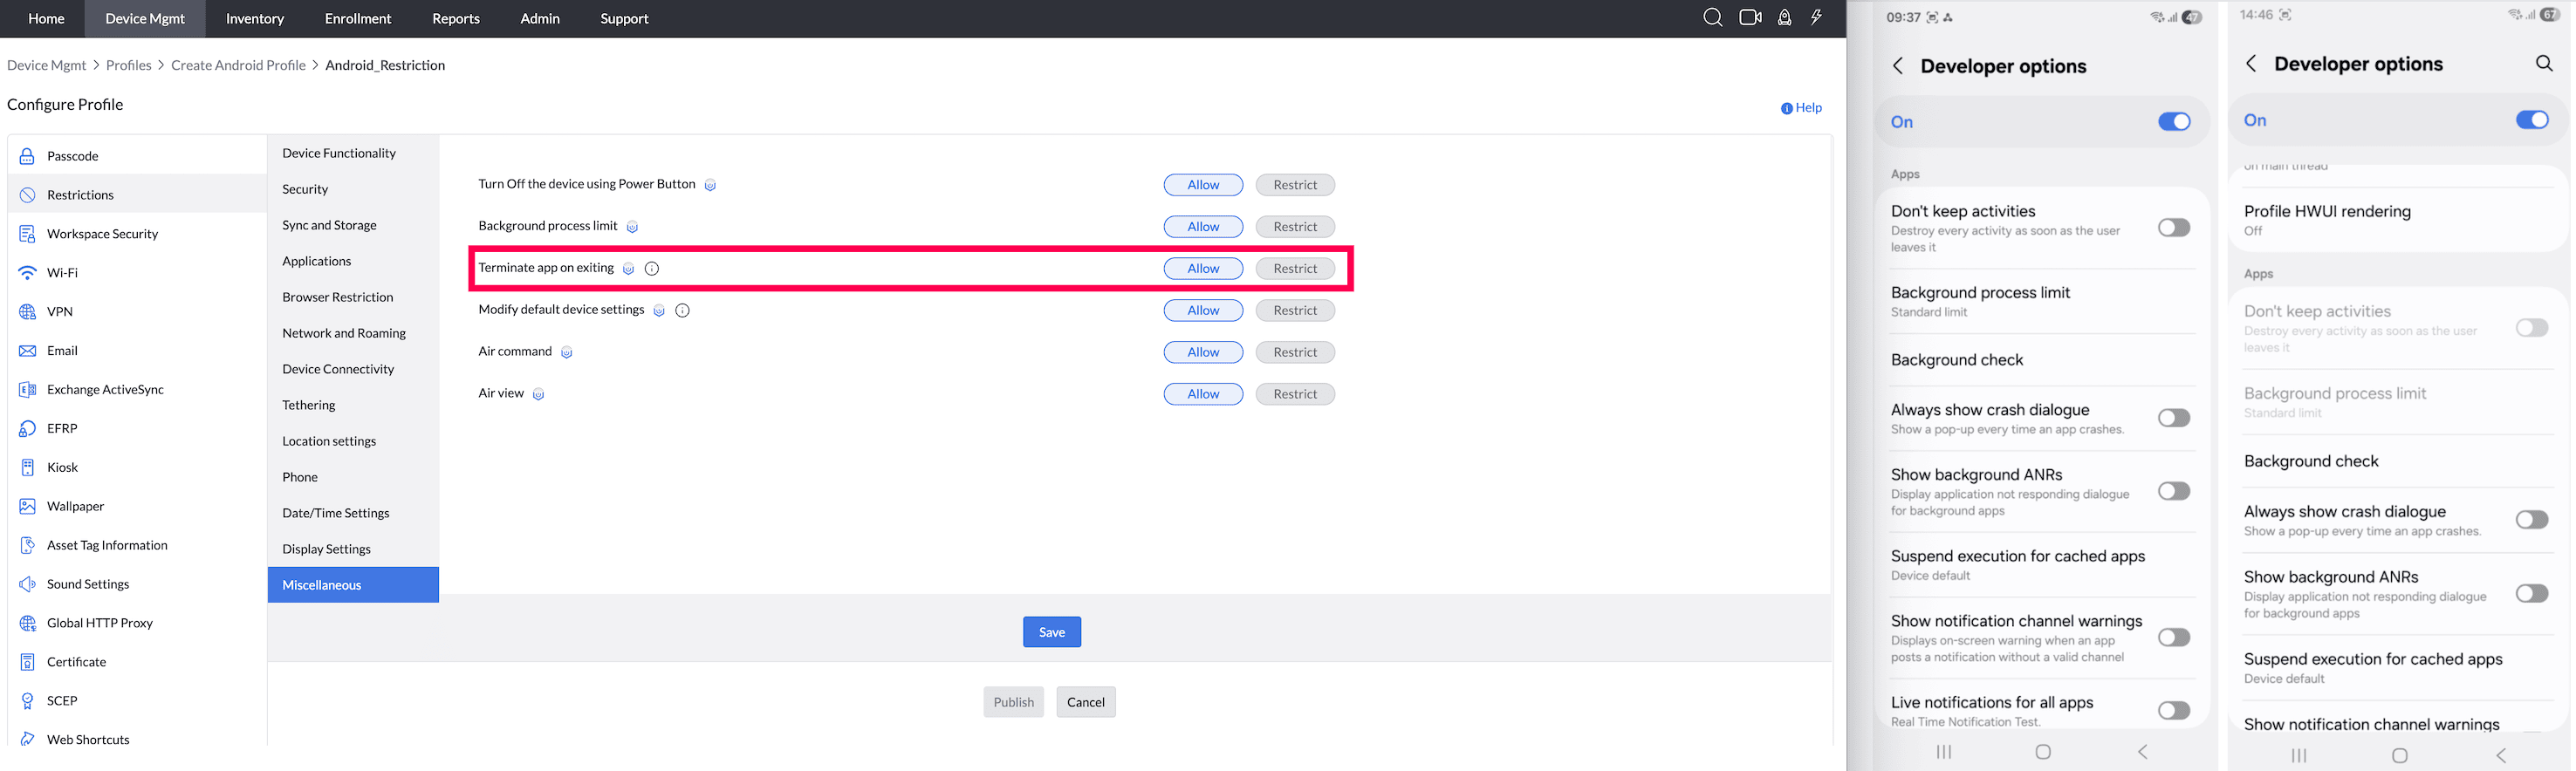Restrict Air command
Image resolution: width=2576 pixels, height=771 pixels.
[x=1295, y=352]
